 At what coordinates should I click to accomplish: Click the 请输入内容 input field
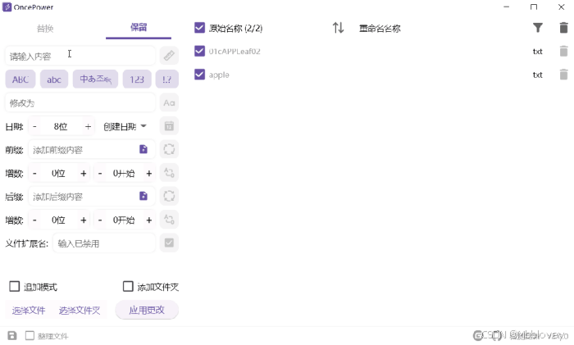80,56
